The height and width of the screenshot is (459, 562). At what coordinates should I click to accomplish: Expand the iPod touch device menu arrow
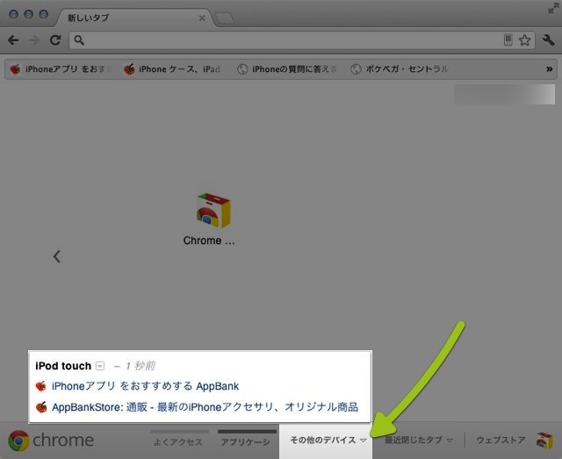point(100,366)
